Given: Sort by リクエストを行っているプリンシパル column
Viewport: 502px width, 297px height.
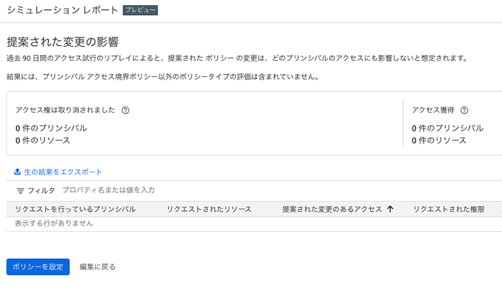Looking at the screenshot, I should 75,209.
